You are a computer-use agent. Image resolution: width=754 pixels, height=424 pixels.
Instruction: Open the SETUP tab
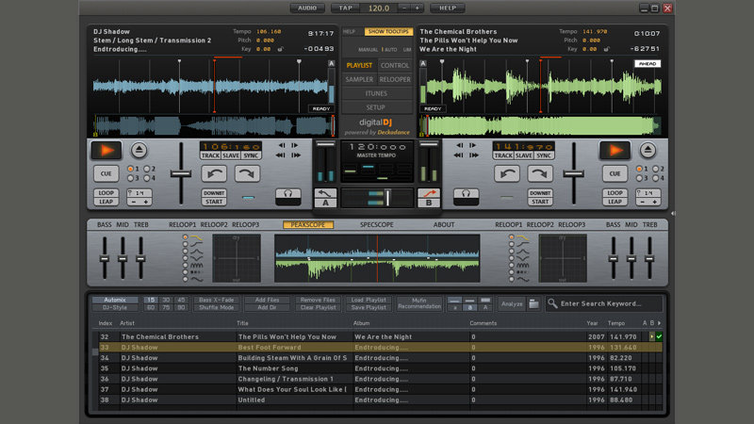376,107
